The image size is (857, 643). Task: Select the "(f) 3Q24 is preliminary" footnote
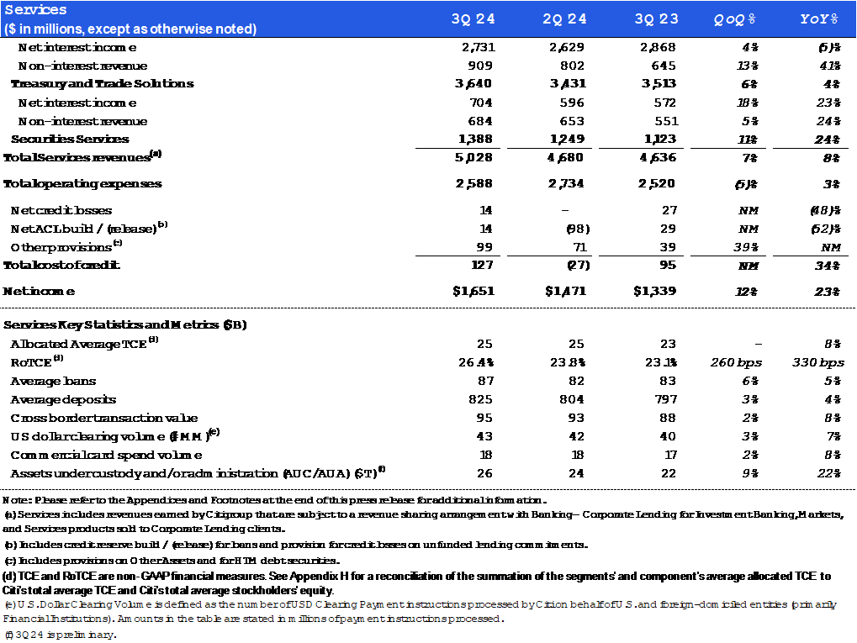point(61,635)
